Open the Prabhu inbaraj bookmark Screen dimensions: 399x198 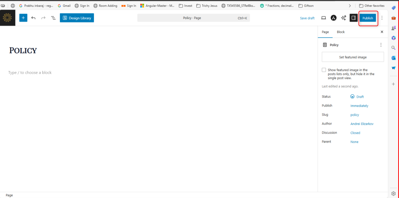tap(36, 6)
